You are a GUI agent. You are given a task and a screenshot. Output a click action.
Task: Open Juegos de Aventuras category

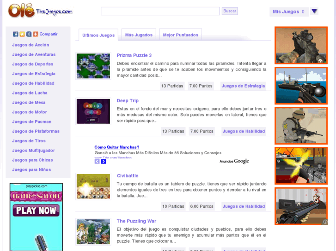click(34, 54)
